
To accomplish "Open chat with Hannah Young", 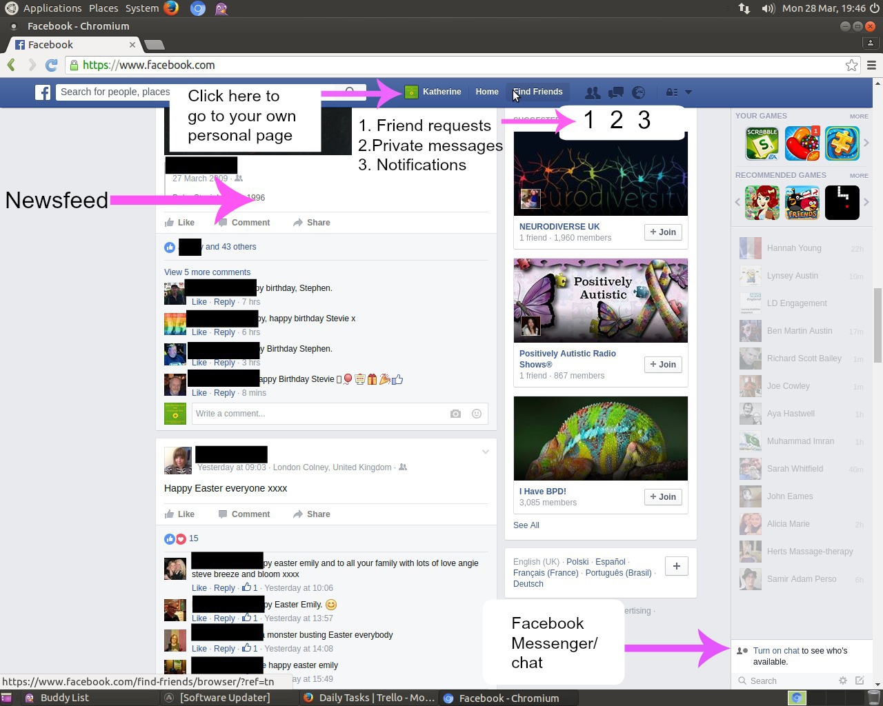I will (x=802, y=248).
